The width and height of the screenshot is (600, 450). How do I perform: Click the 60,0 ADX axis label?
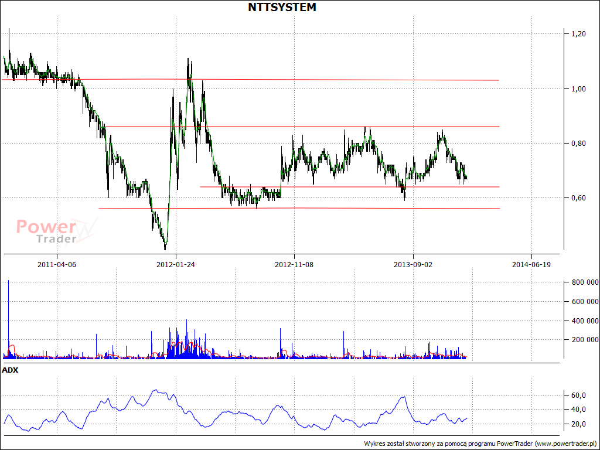coord(578,396)
